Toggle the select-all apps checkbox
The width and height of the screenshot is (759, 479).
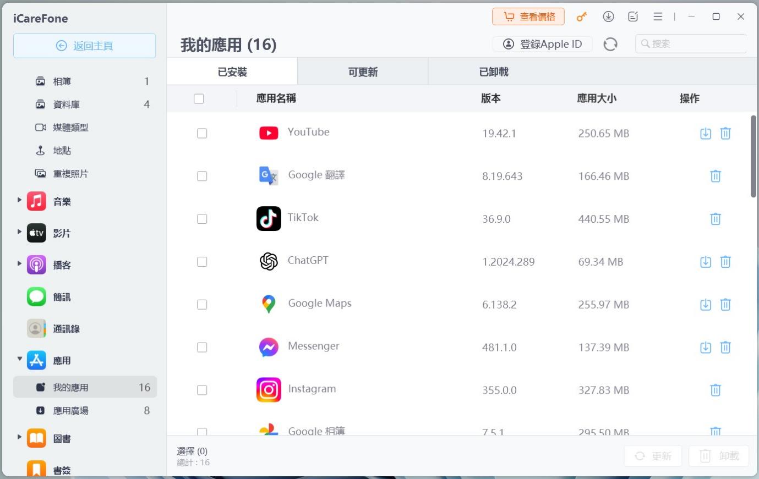(x=199, y=98)
